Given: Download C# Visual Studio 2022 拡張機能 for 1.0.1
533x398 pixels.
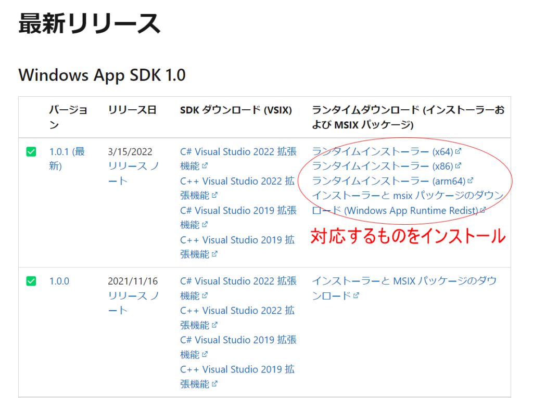Looking at the screenshot, I should coord(238,159).
